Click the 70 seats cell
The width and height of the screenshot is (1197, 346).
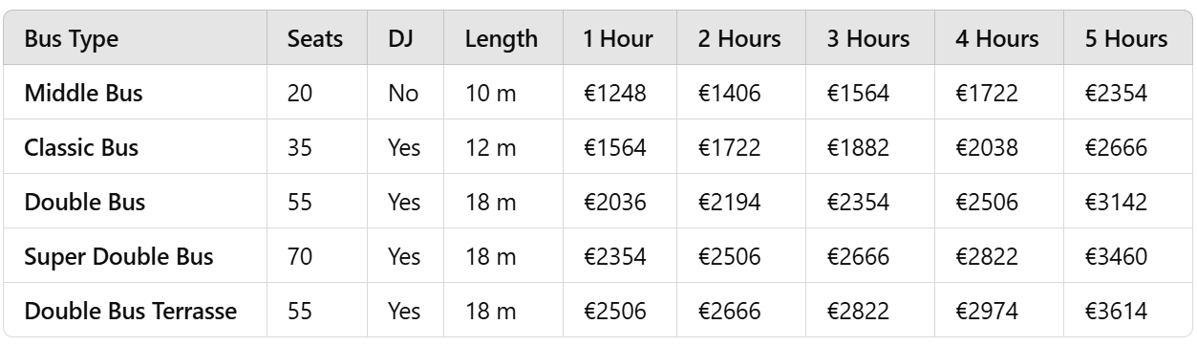click(298, 257)
